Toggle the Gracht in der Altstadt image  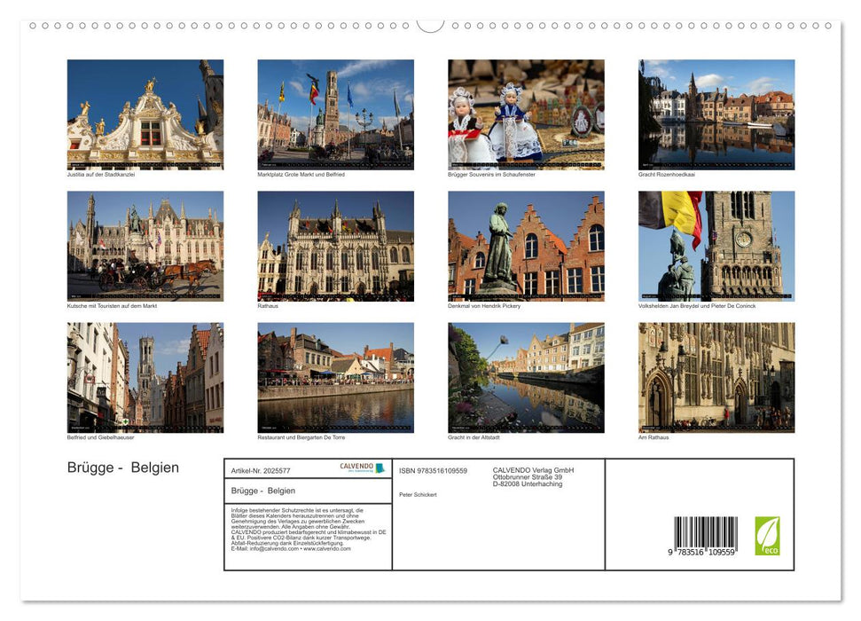coord(522,377)
